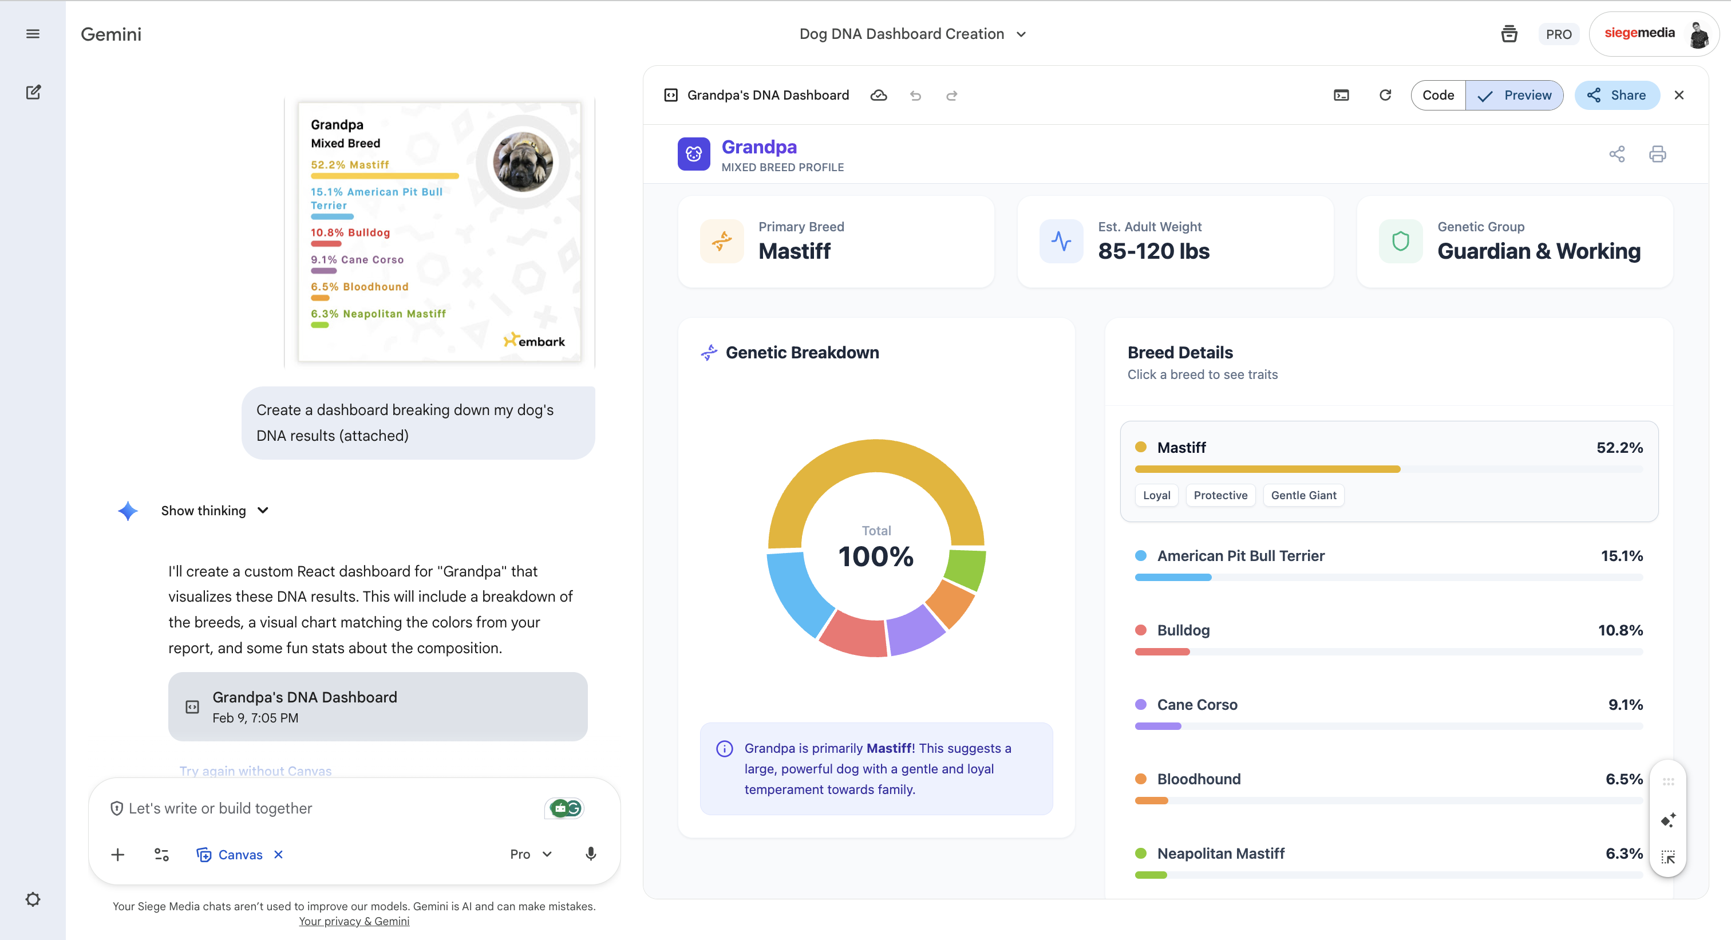Print Grandpa's breed profile
Viewport: 1731px width, 940px height.
[x=1657, y=154]
